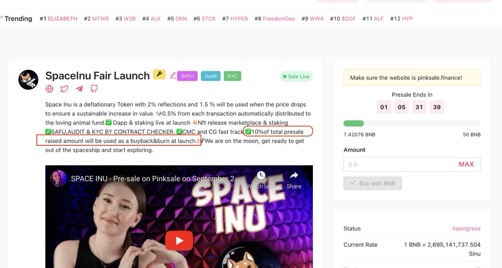Click the inprogress status value
Screen dimensions: 502x268
466,229
